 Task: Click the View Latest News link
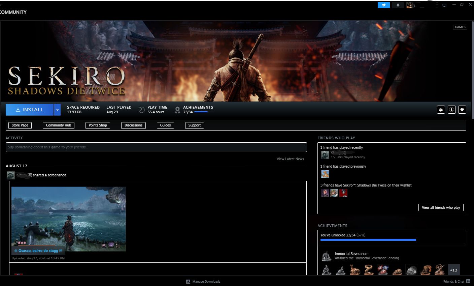[290, 159]
